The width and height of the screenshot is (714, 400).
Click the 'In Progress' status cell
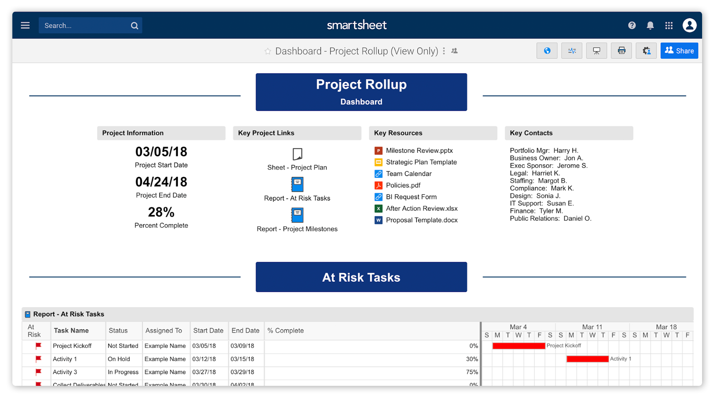point(124,372)
